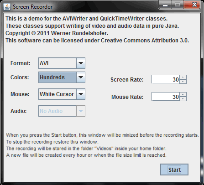Start the screen recording
The height and width of the screenshot is (185, 204).
tap(174, 170)
